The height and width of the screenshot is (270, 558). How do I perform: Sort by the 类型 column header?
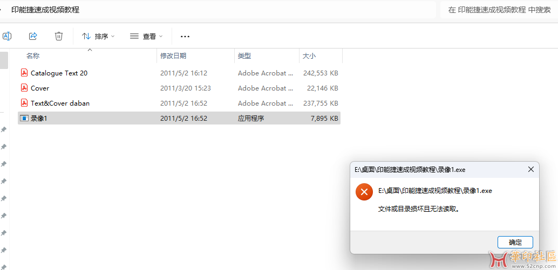244,56
